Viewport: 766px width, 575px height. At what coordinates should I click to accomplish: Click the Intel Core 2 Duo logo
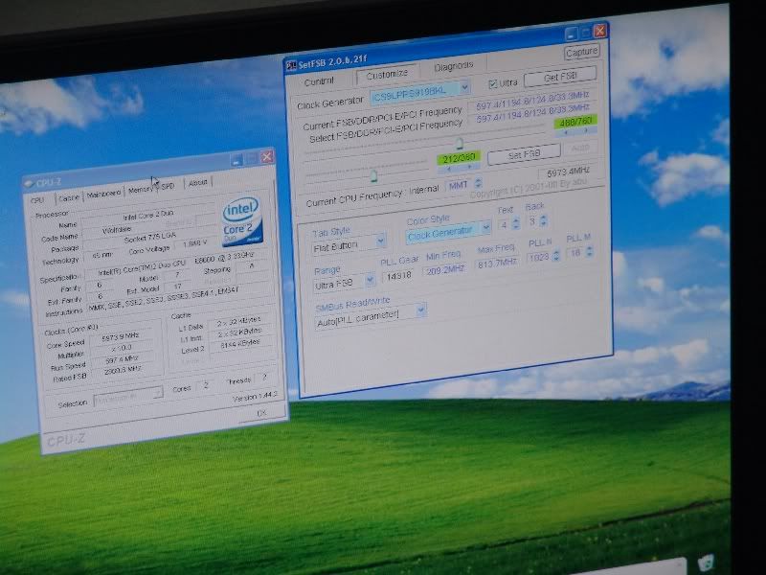click(242, 222)
